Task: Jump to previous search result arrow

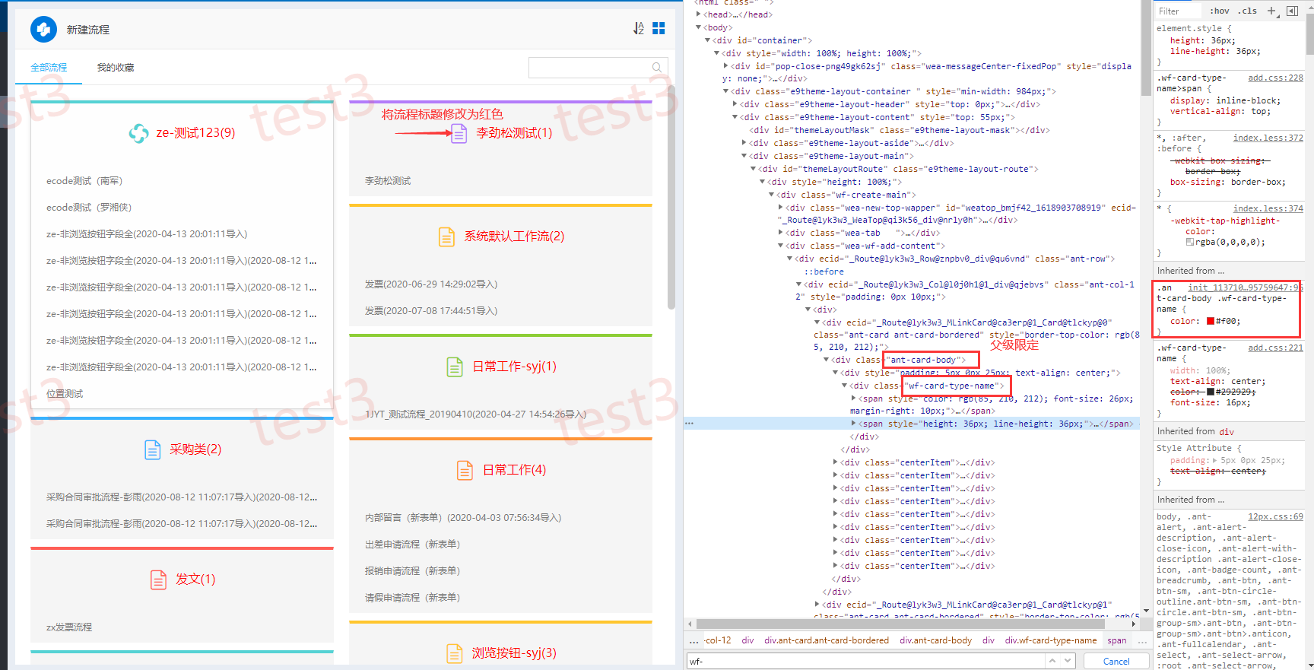Action: 1052,661
